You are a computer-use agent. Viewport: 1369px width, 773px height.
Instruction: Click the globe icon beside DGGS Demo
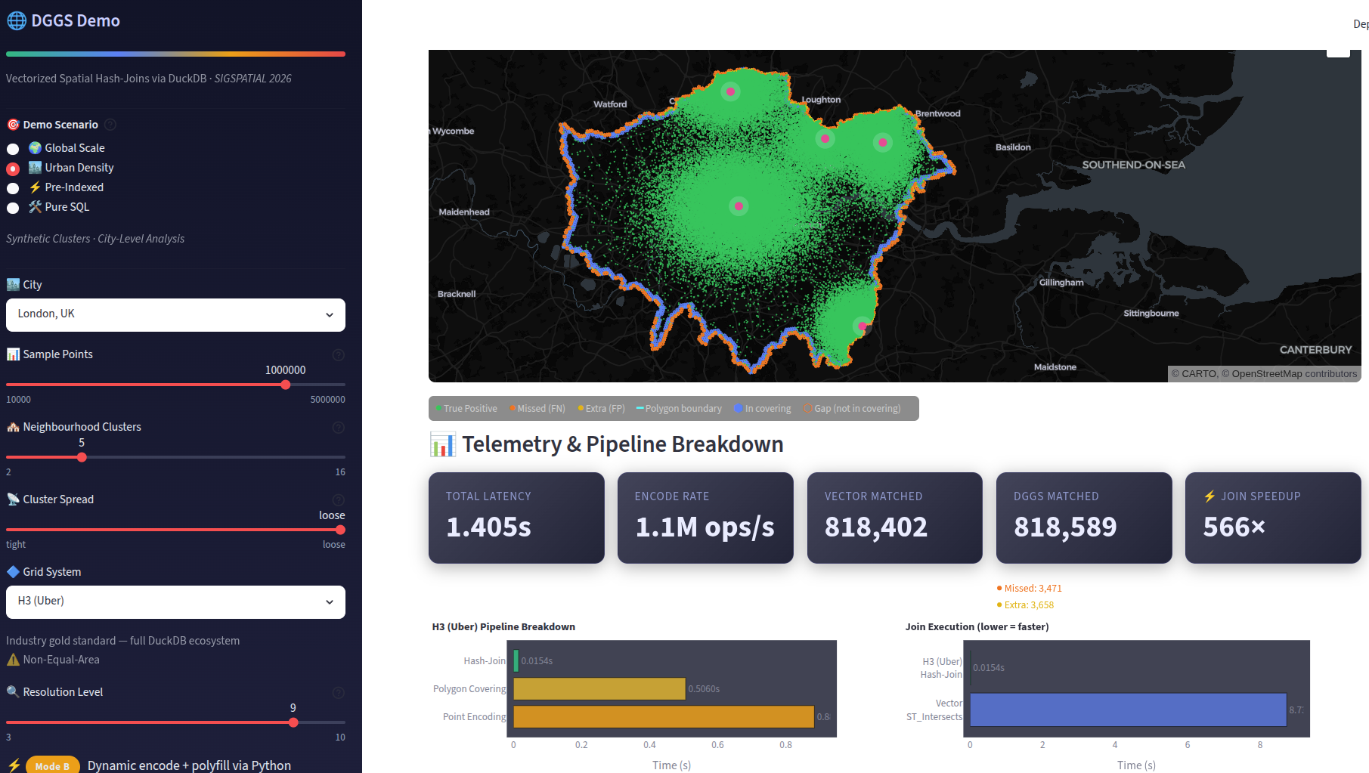17,21
